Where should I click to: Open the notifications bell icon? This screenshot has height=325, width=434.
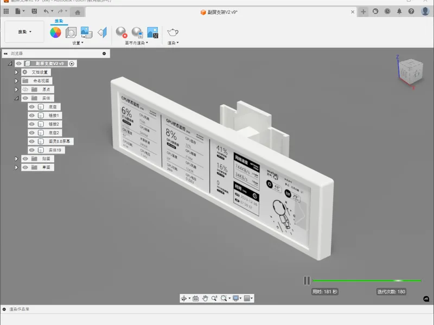click(399, 11)
